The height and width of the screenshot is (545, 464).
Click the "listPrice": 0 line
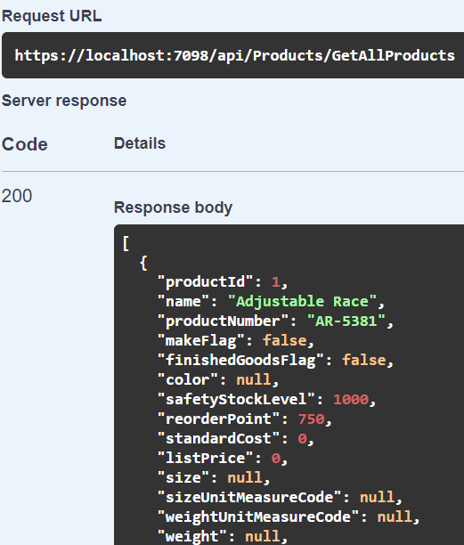pyautogui.click(x=223, y=458)
